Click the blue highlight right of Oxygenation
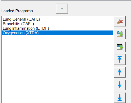This screenshot has width=131, height=103. pyautogui.click(x=76, y=33)
